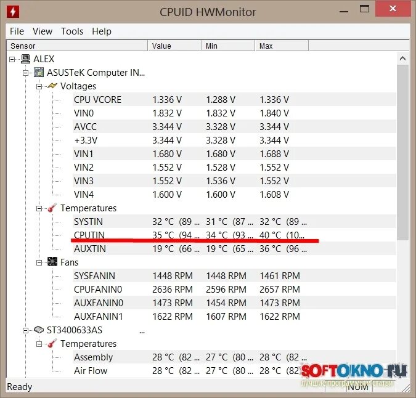The height and width of the screenshot is (398, 416).
Task: Open the View menu
Action: [43, 31]
